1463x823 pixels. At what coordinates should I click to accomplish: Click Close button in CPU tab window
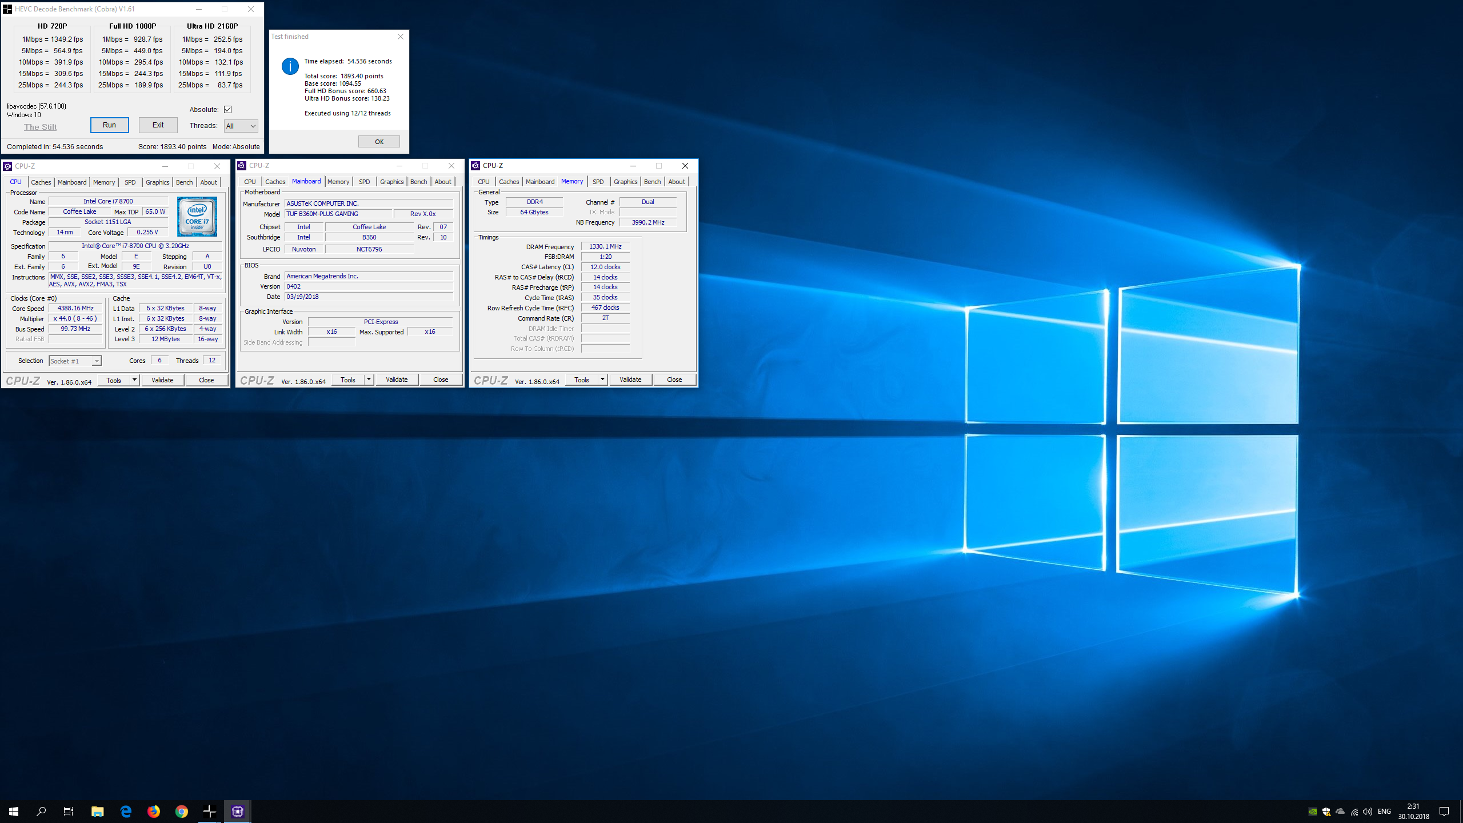(206, 380)
